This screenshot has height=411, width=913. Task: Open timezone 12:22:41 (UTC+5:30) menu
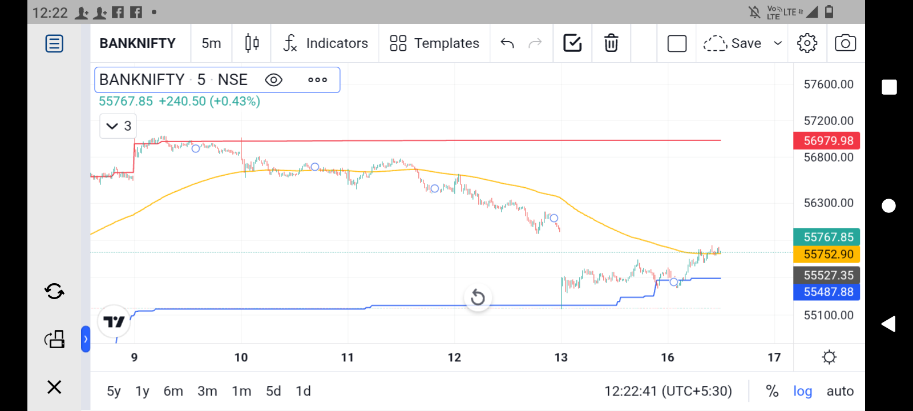pyautogui.click(x=668, y=391)
